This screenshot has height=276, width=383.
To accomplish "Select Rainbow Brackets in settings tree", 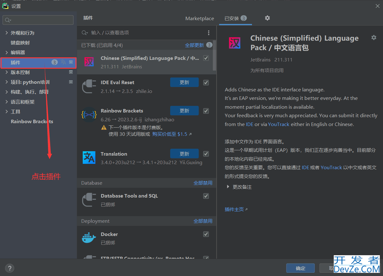I will click(x=32, y=121).
